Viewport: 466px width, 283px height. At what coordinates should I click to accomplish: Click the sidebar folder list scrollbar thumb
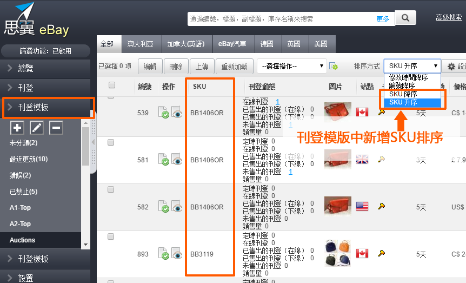[x=85, y=146]
